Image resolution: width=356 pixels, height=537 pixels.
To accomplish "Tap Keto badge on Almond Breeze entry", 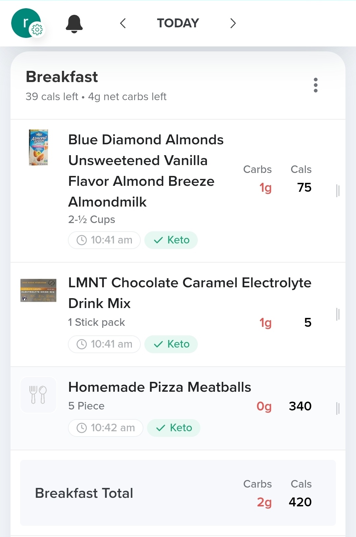I will (x=171, y=240).
